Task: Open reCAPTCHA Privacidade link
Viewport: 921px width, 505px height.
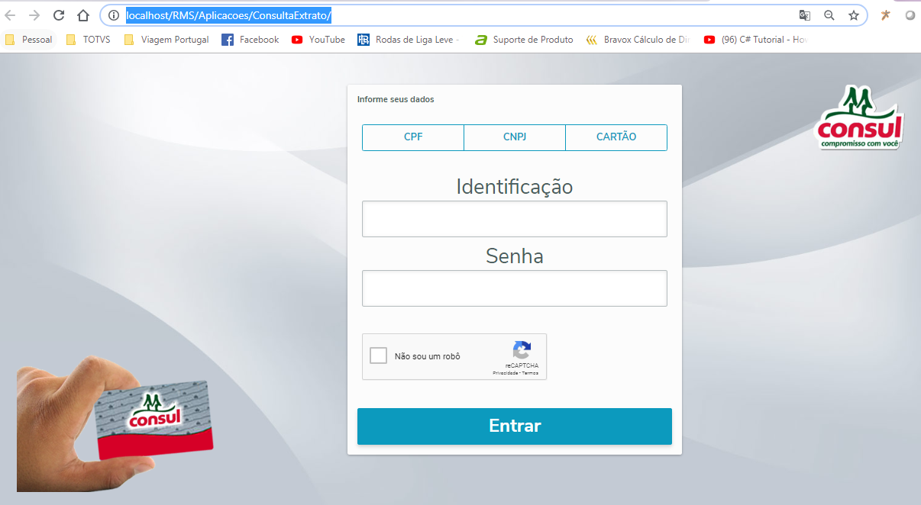Action: coord(506,373)
